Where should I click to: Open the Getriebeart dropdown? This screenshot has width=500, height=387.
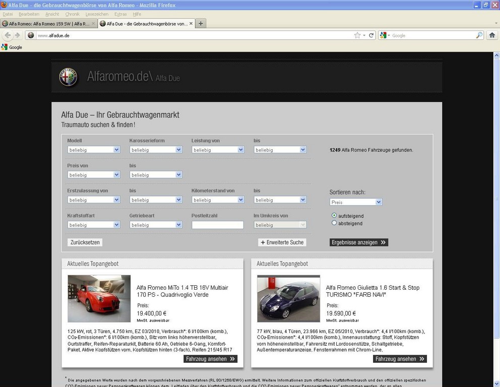pos(156,225)
